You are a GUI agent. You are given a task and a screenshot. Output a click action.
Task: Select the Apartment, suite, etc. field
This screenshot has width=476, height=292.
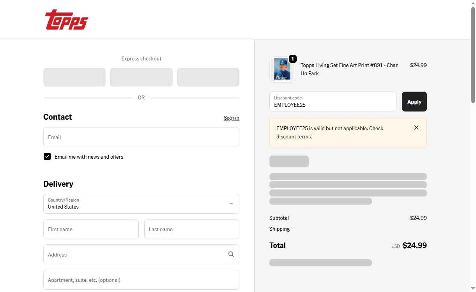(x=141, y=280)
